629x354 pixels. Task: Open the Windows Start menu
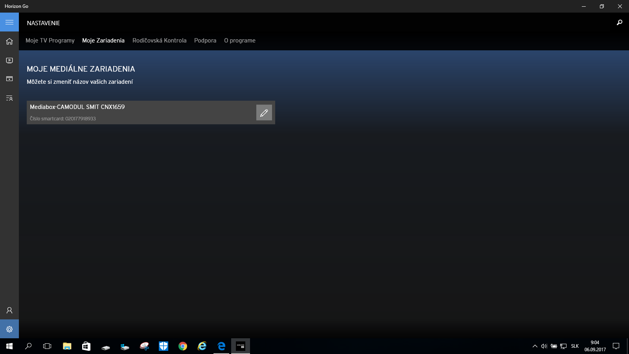[x=9, y=346]
